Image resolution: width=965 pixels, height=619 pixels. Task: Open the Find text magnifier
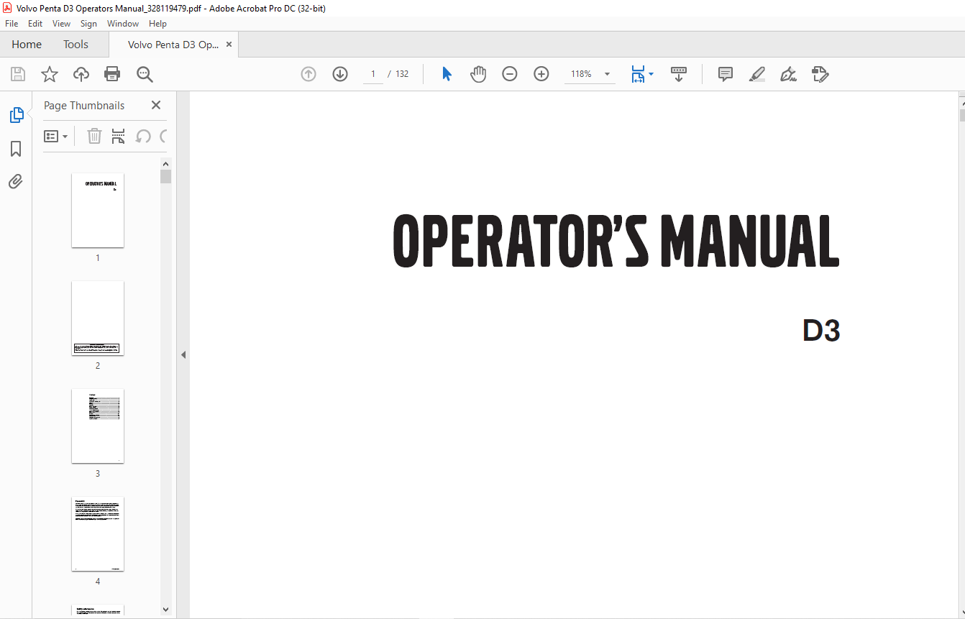coord(145,74)
